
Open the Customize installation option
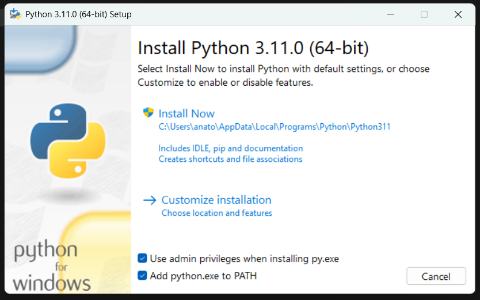pyautogui.click(x=216, y=200)
